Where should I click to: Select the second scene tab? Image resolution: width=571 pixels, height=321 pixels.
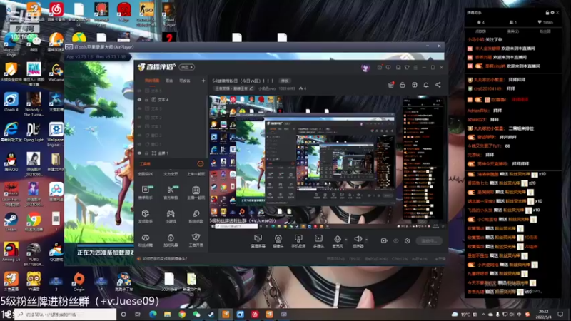coord(169,81)
